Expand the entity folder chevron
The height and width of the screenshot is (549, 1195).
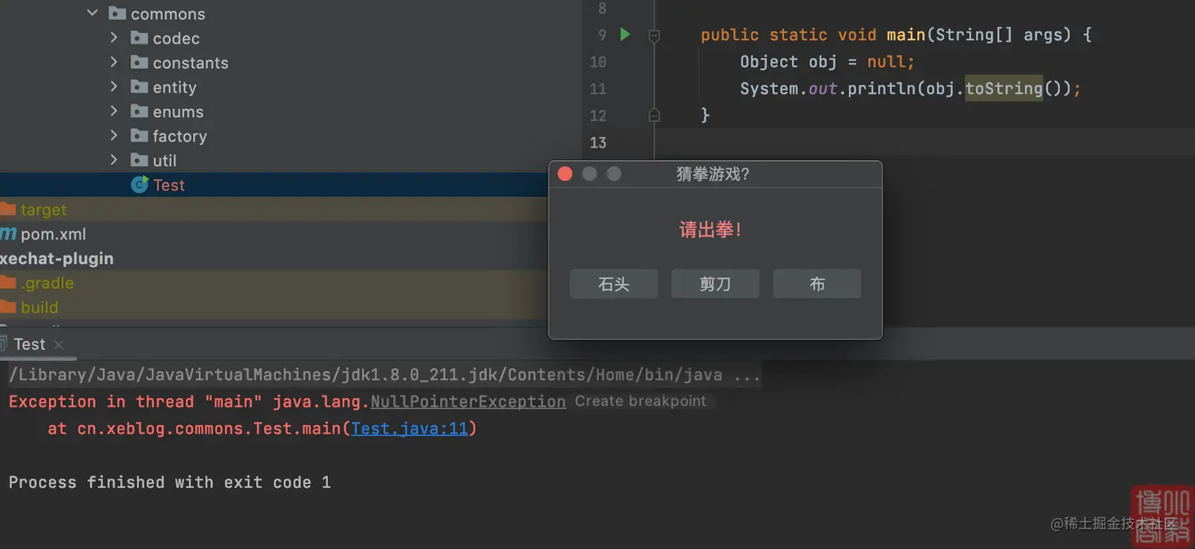pos(114,87)
